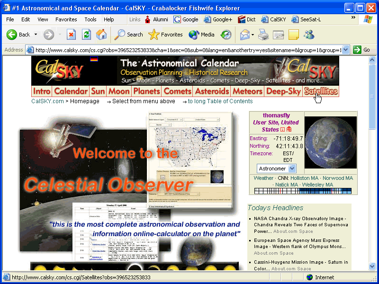Click the page icon in the address bar
Image resolution: width=379 pixels, height=284 pixels.
pos(30,50)
